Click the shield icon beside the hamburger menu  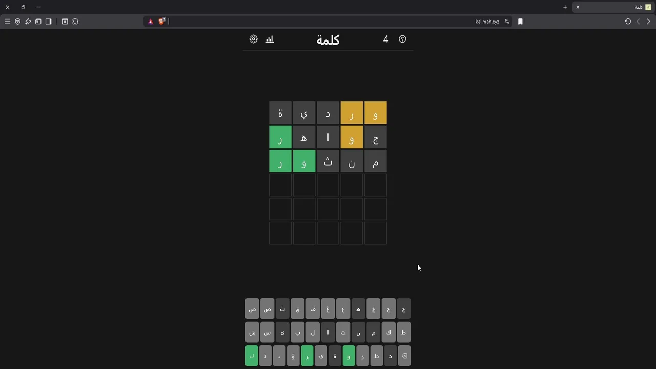(x=17, y=22)
